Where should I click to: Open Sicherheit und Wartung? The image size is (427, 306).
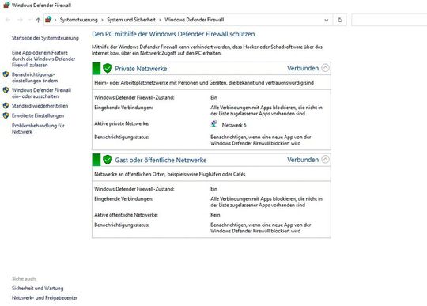(x=38, y=288)
